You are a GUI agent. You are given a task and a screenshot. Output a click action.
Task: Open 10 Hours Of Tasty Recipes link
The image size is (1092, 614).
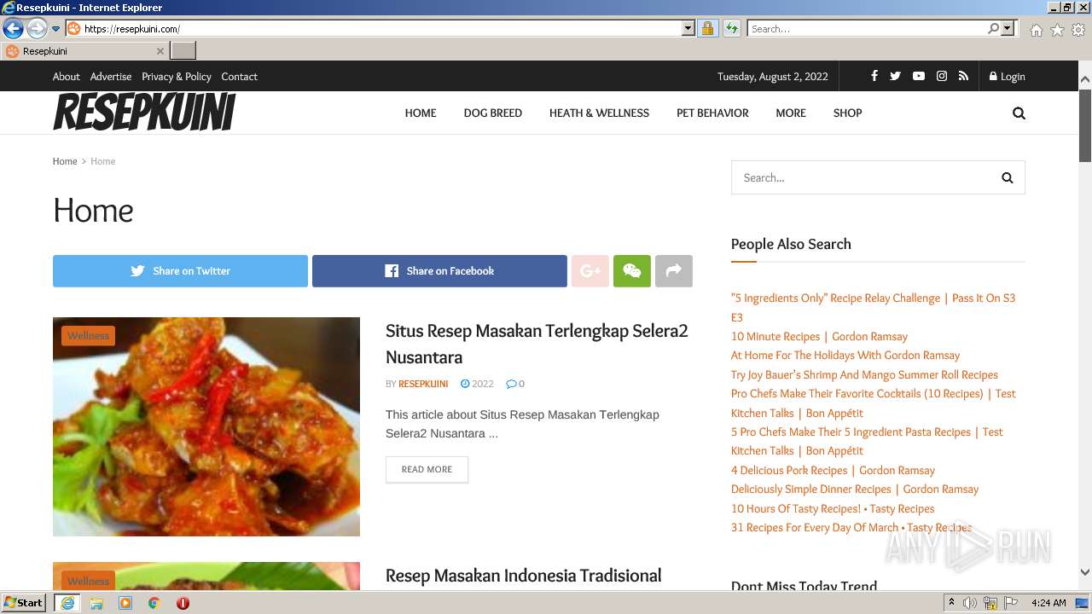point(833,508)
